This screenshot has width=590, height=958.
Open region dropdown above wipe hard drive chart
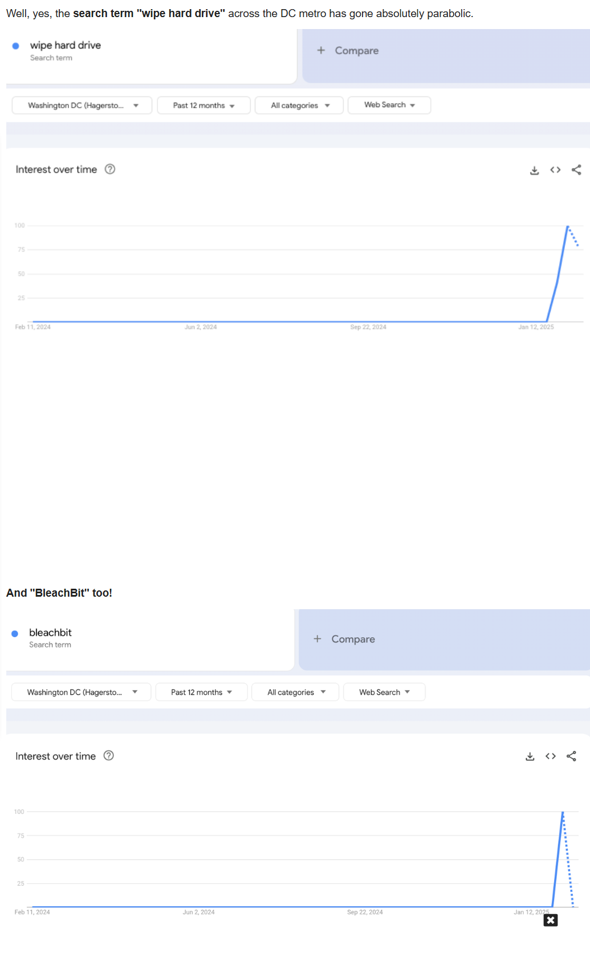point(82,105)
